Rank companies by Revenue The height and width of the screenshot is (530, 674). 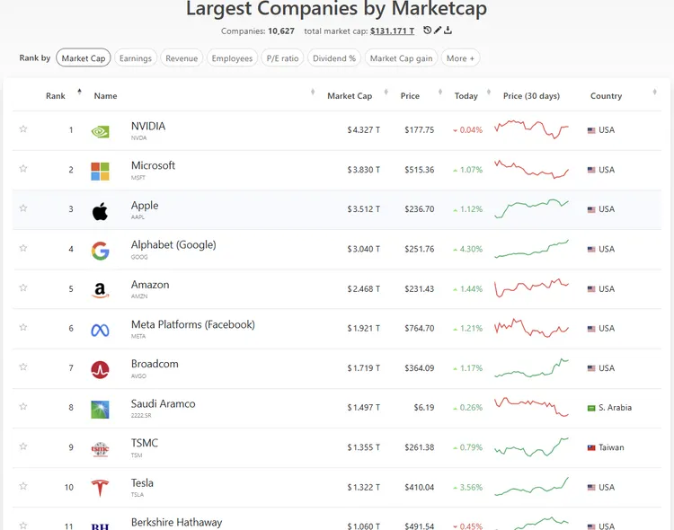(x=182, y=58)
